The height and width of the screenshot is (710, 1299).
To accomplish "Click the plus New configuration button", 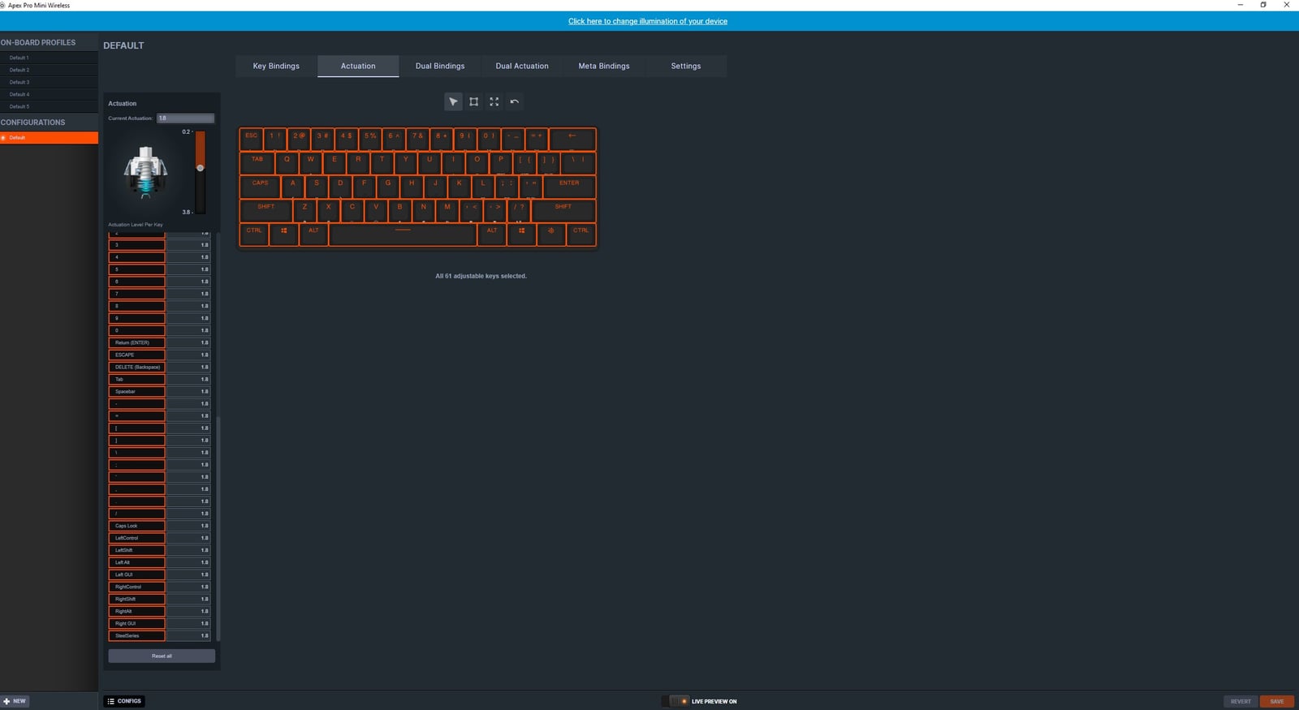I will pos(15,701).
